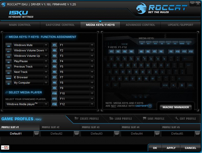Screen dimensions: 202x153
Task: Open the My Computer assignment dropdown
Action: [46, 83]
